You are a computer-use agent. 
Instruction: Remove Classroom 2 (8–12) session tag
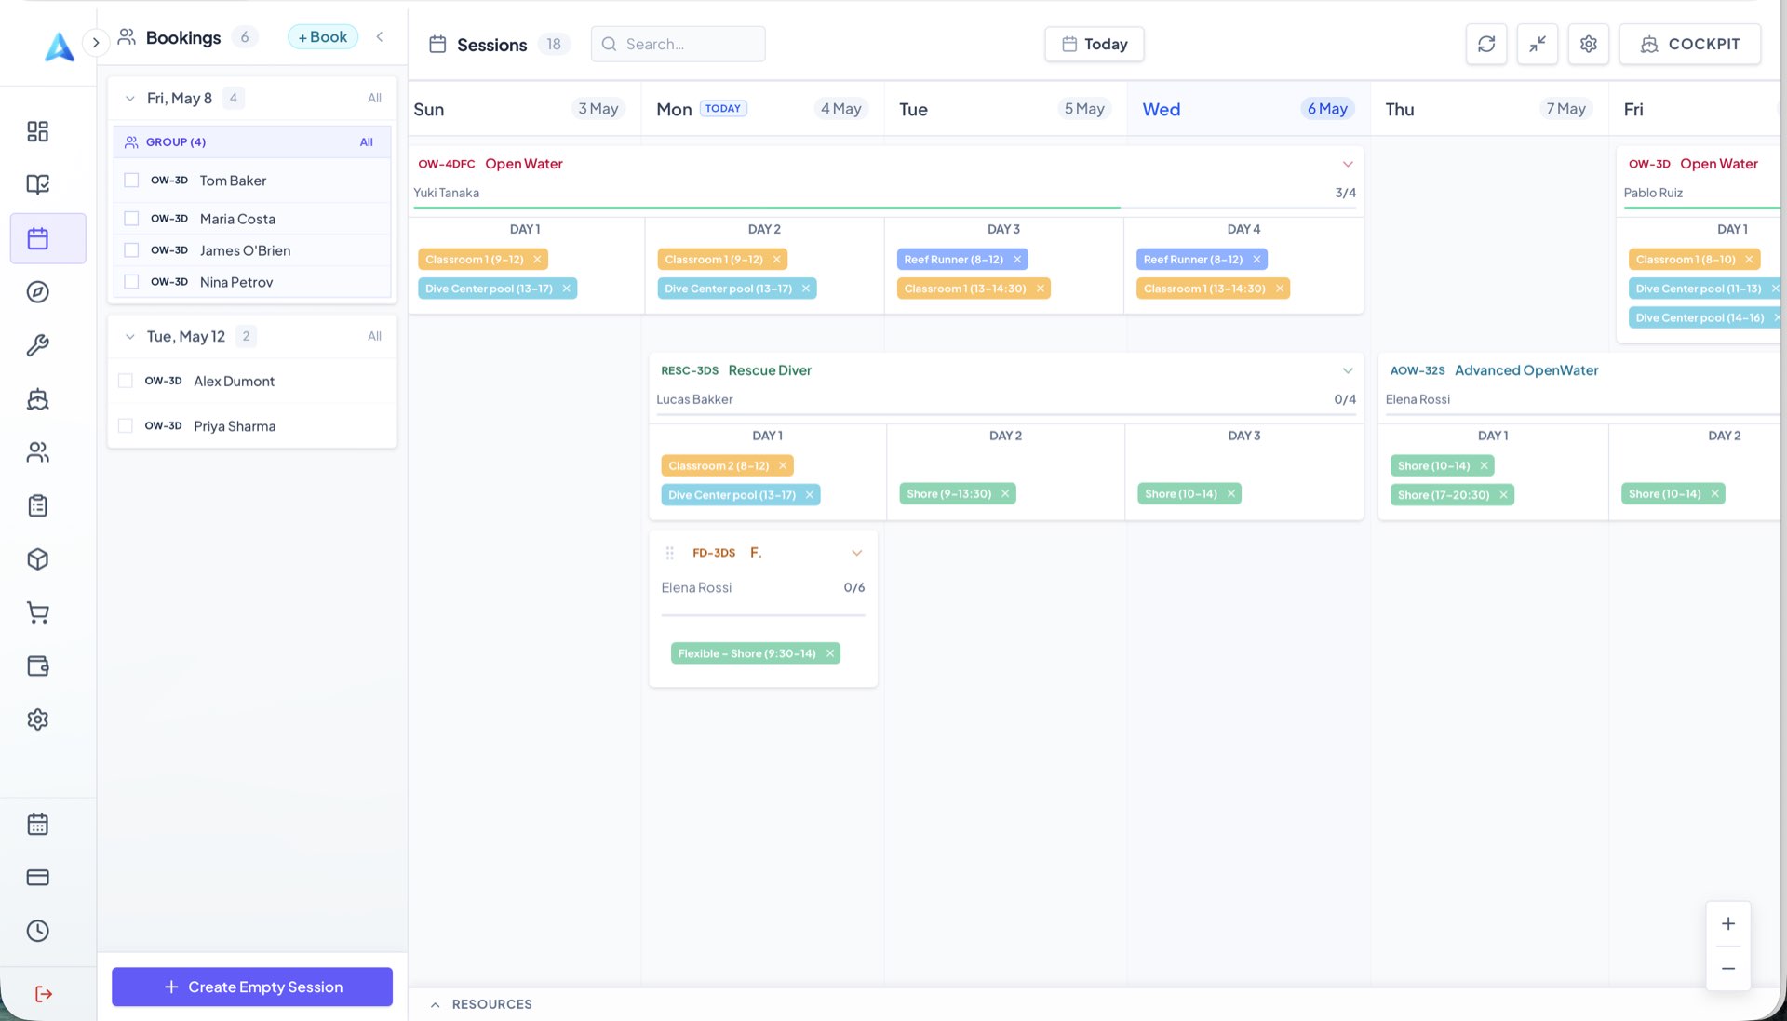783,466
